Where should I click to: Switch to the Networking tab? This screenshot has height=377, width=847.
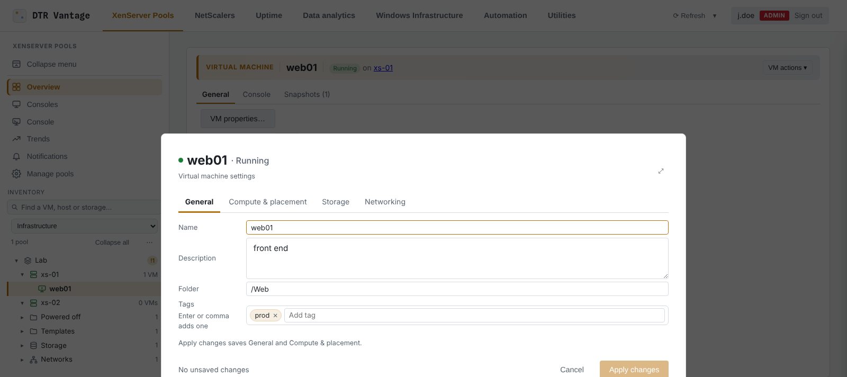(385, 202)
